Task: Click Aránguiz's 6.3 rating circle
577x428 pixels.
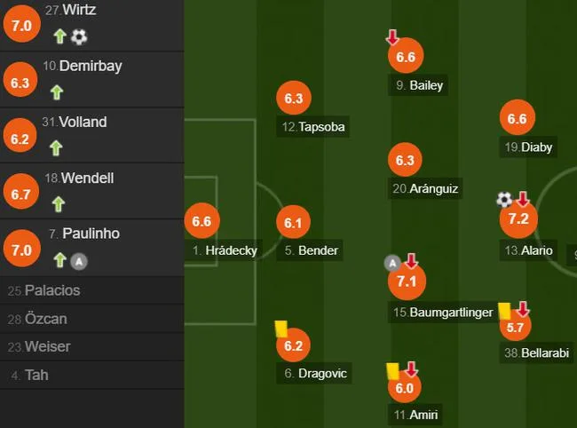Action: tap(405, 160)
